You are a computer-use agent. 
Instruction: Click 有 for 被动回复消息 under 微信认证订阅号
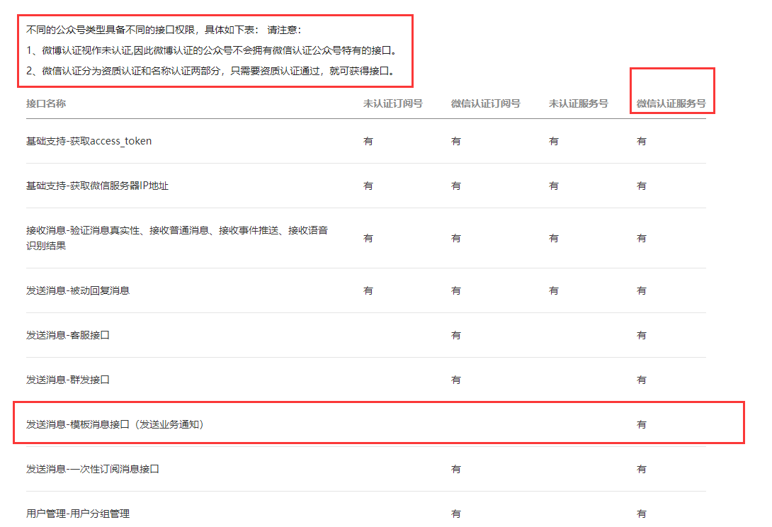coord(456,290)
